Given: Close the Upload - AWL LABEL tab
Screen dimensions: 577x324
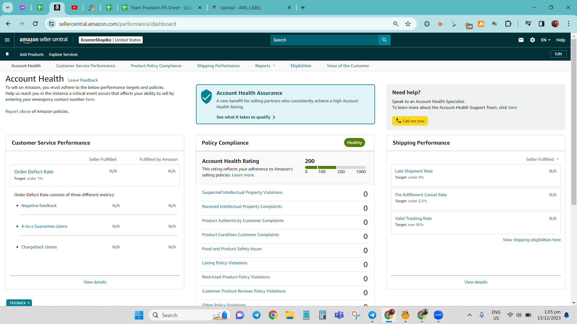Looking at the screenshot, I should point(289,7).
